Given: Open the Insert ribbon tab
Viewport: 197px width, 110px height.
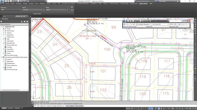Looking at the screenshot, I should tap(13, 4).
